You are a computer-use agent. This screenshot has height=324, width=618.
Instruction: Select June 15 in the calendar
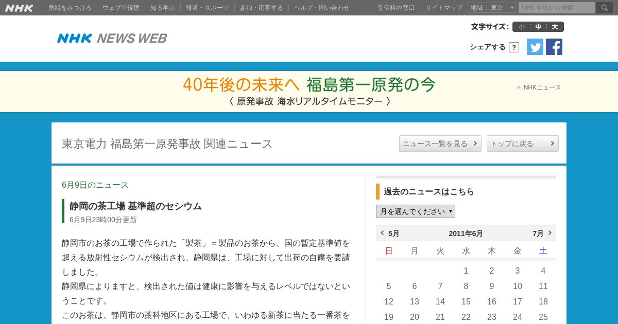466,302
